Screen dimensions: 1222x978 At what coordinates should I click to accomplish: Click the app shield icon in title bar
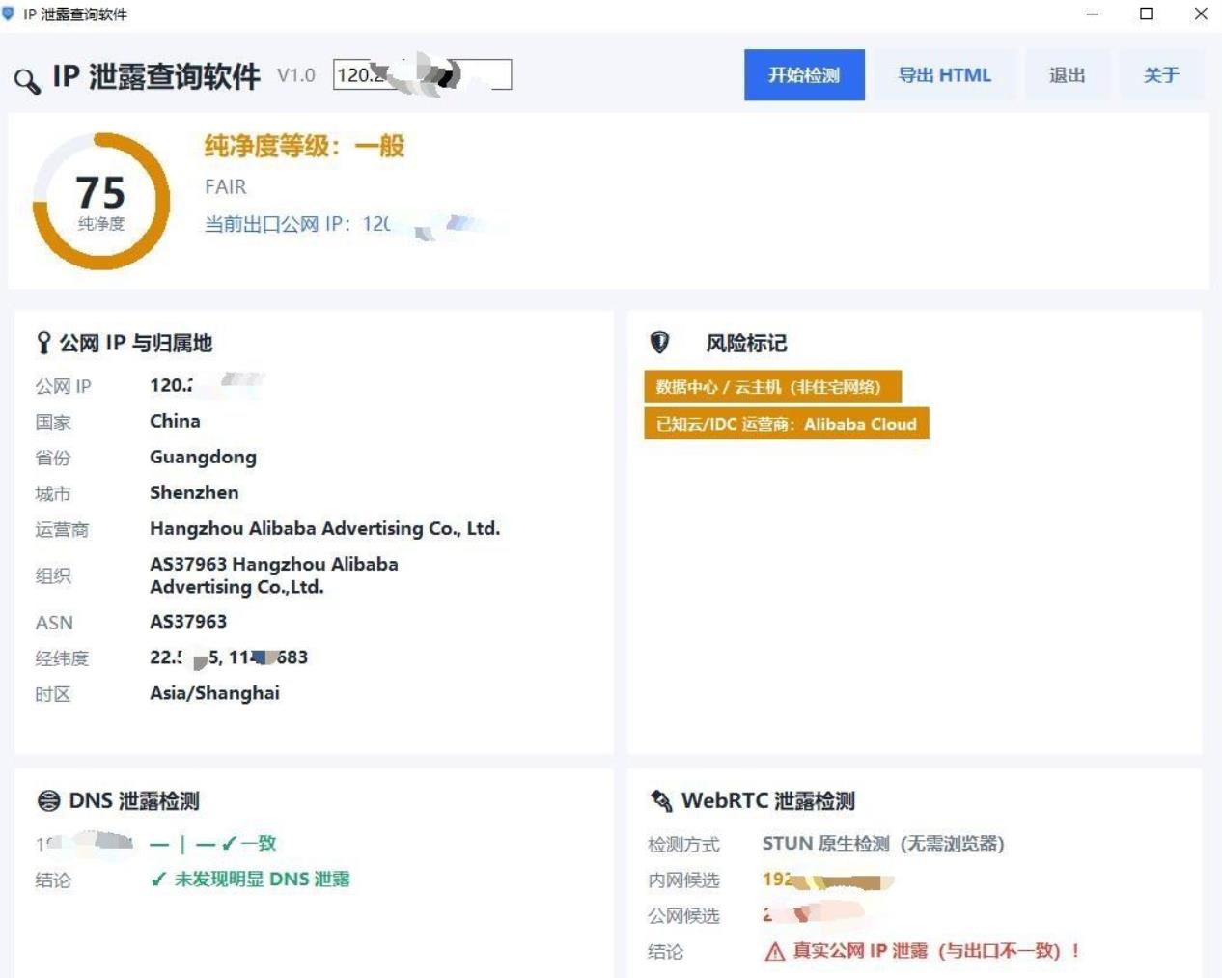coord(9,14)
